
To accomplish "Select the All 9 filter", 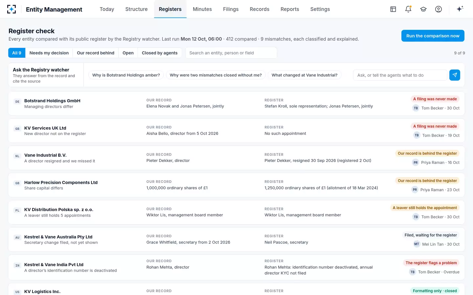I will (17, 53).
